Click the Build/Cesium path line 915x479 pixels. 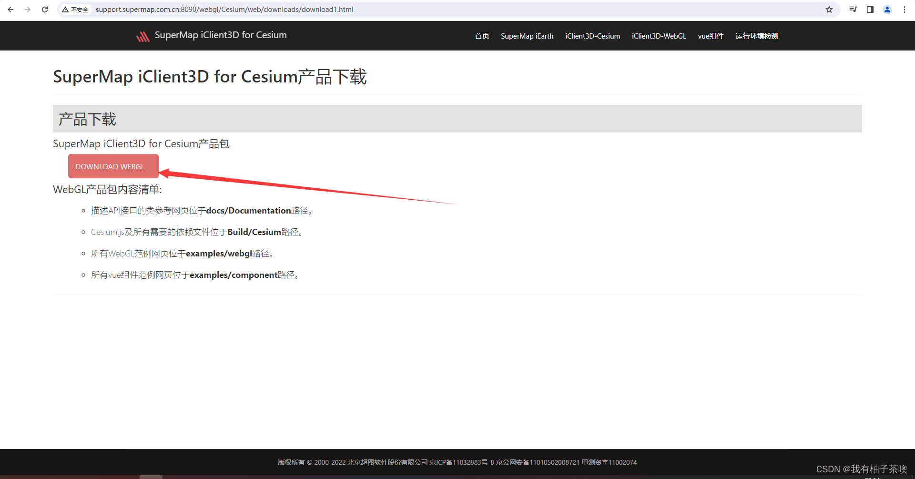tap(198, 232)
